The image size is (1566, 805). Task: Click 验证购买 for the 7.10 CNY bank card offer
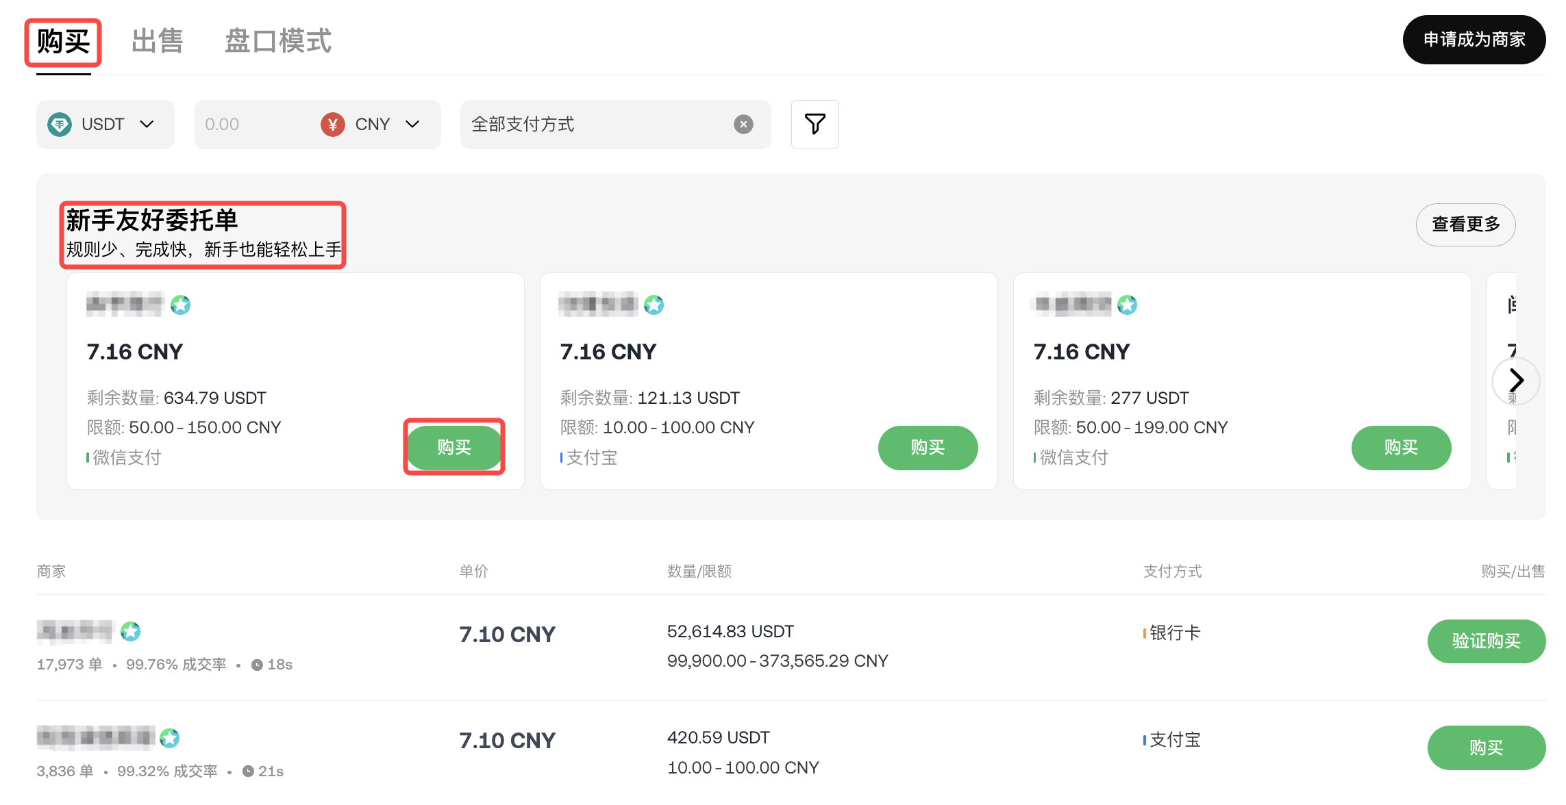pos(1486,641)
